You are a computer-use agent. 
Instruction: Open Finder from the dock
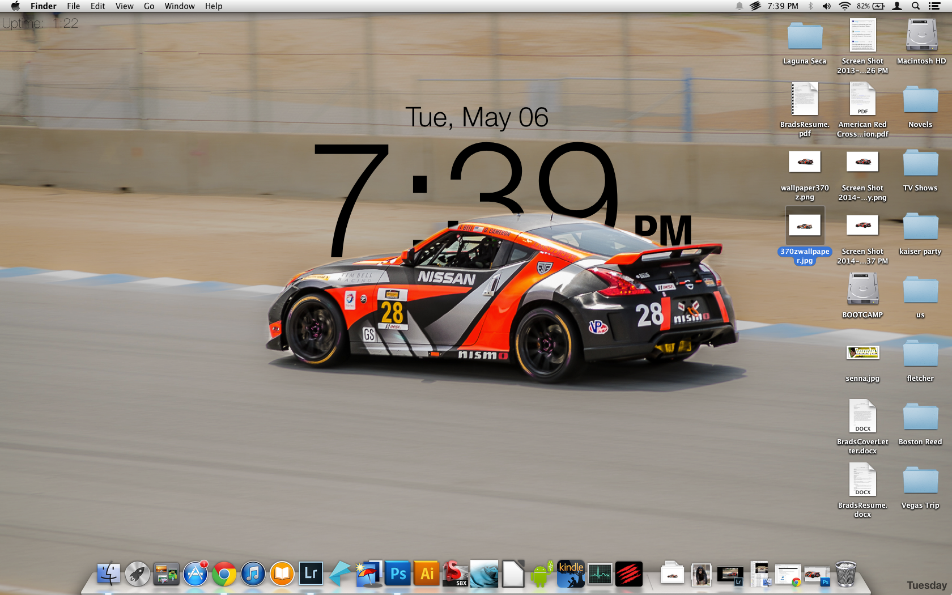pyautogui.click(x=108, y=574)
